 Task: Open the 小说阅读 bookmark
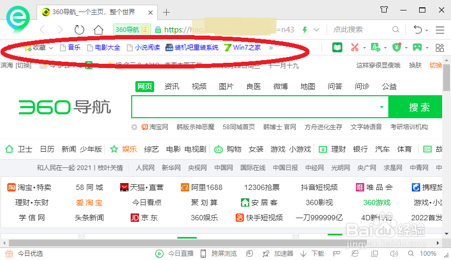144,48
